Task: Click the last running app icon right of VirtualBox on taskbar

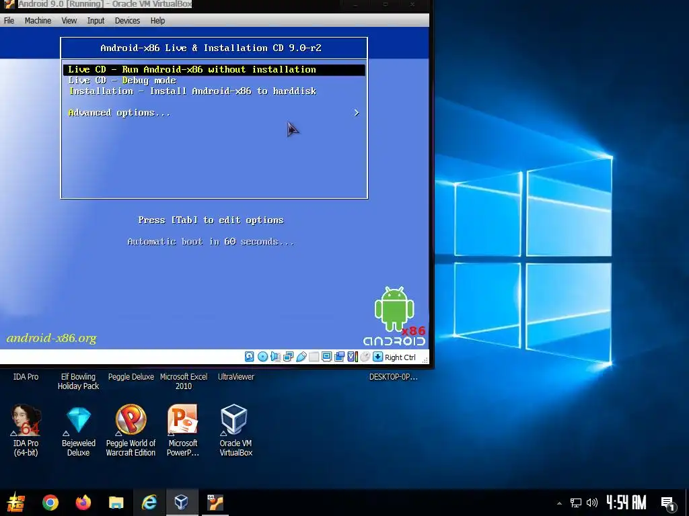Action: 215,503
